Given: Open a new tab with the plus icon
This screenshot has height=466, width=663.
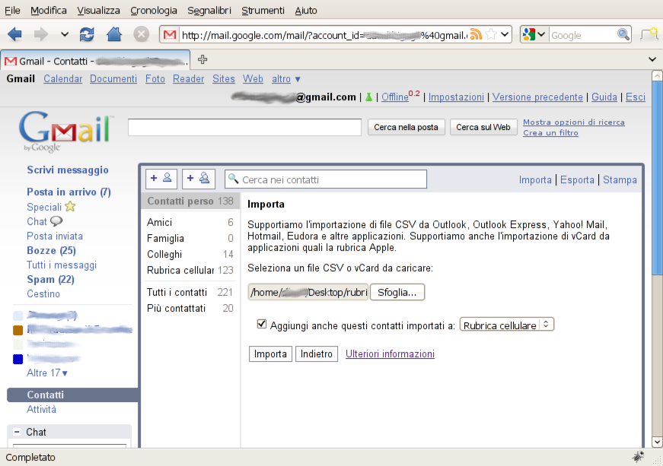Looking at the screenshot, I should pos(202,59).
